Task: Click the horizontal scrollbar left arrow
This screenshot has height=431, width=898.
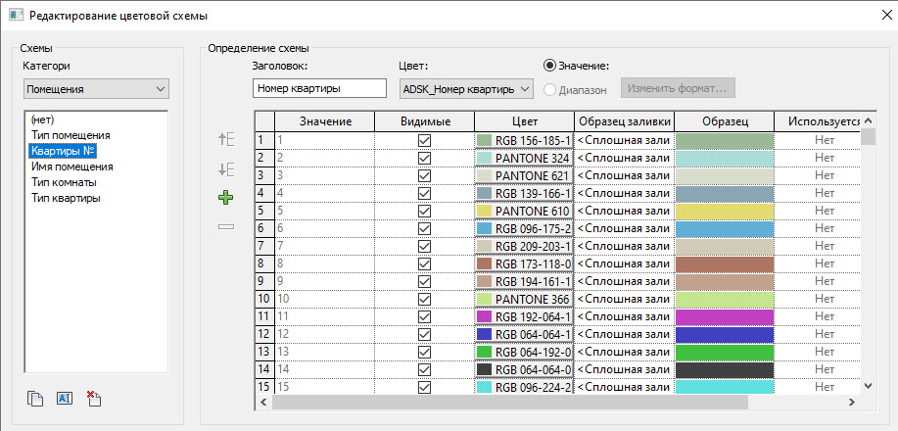Action: (x=263, y=403)
